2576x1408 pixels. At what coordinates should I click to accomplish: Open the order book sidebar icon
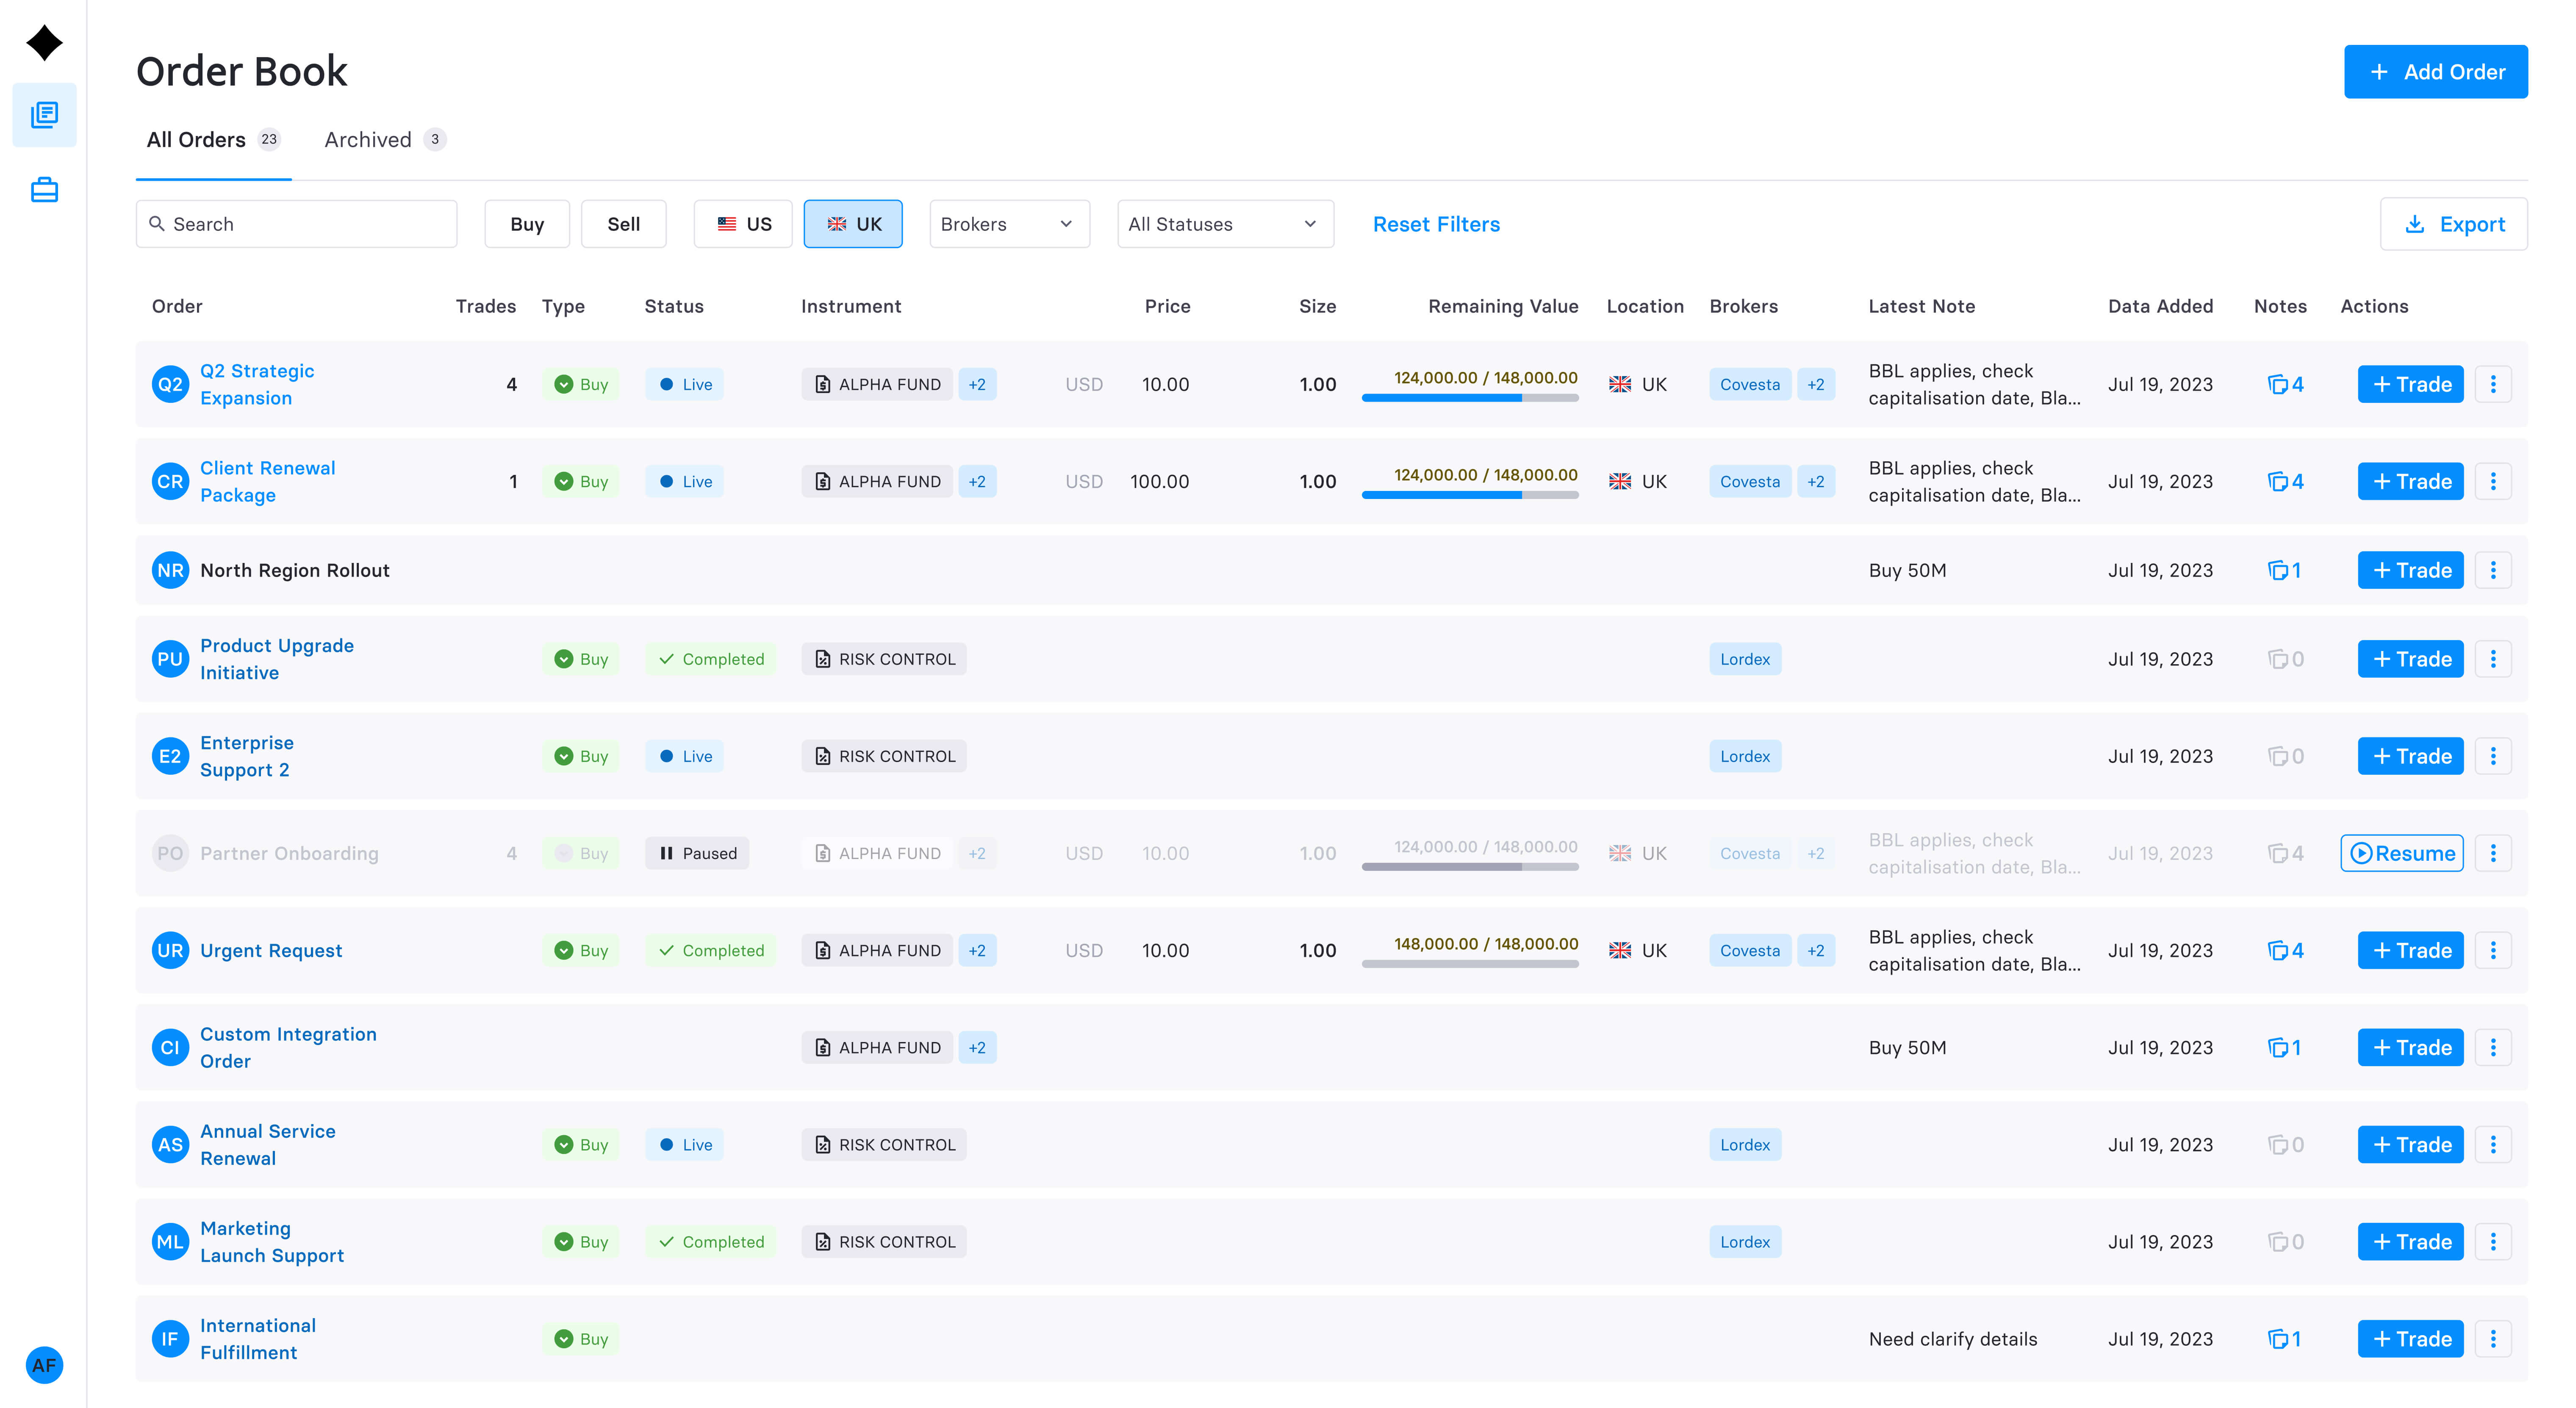[x=44, y=115]
